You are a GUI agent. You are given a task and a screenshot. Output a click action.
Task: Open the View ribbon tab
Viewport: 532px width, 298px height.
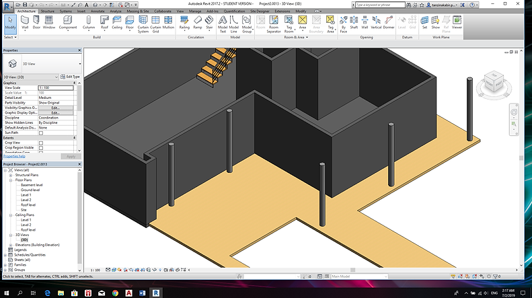[x=180, y=11]
